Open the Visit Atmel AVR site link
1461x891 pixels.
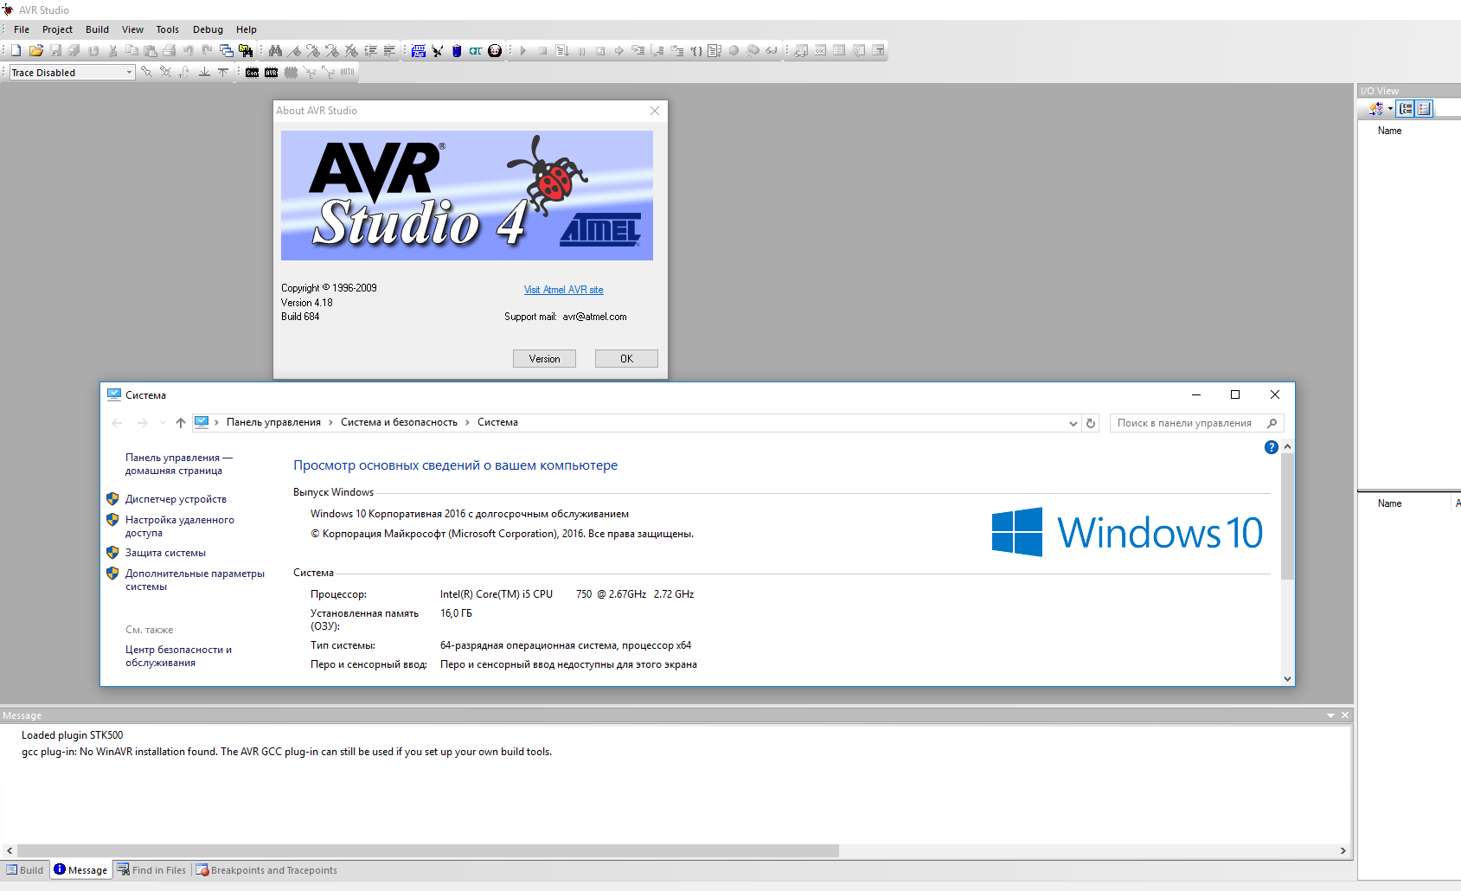pyautogui.click(x=564, y=290)
